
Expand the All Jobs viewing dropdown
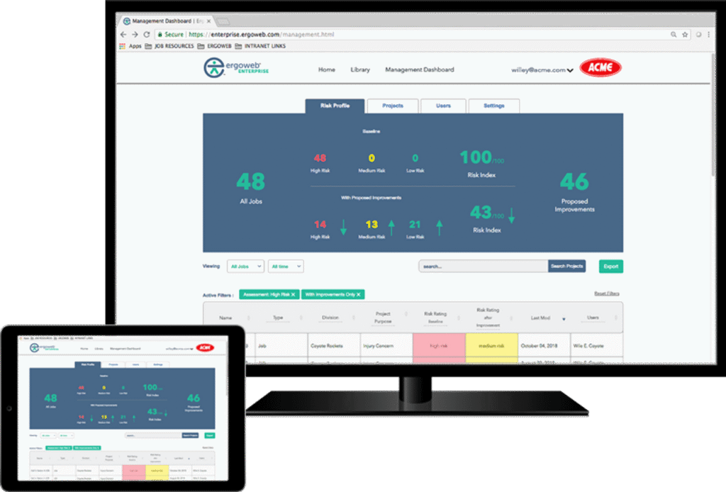click(x=245, y=266)
